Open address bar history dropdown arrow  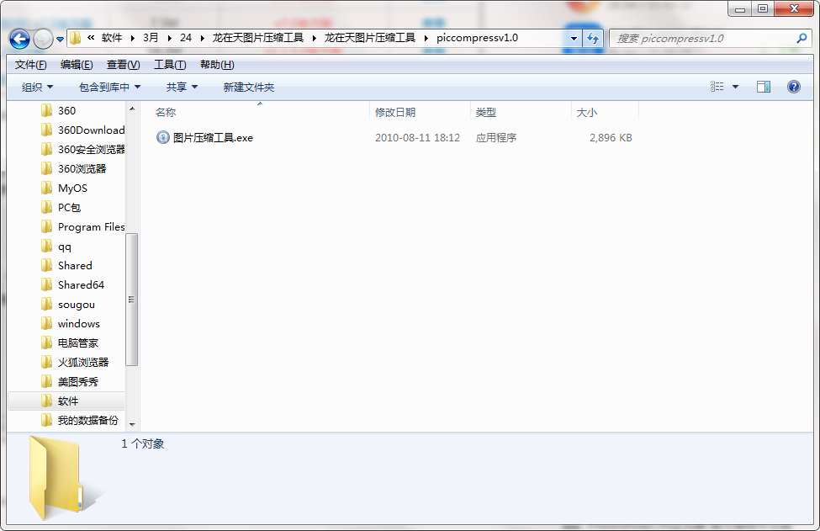[574, 38]
